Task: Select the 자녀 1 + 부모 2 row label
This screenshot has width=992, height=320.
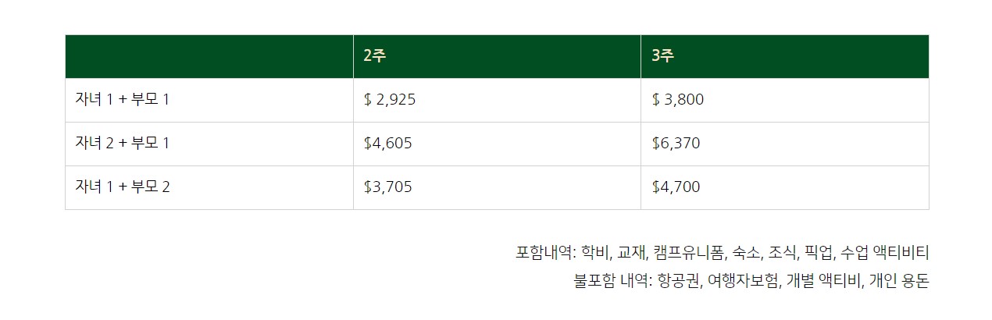Action: pos(123,187)
